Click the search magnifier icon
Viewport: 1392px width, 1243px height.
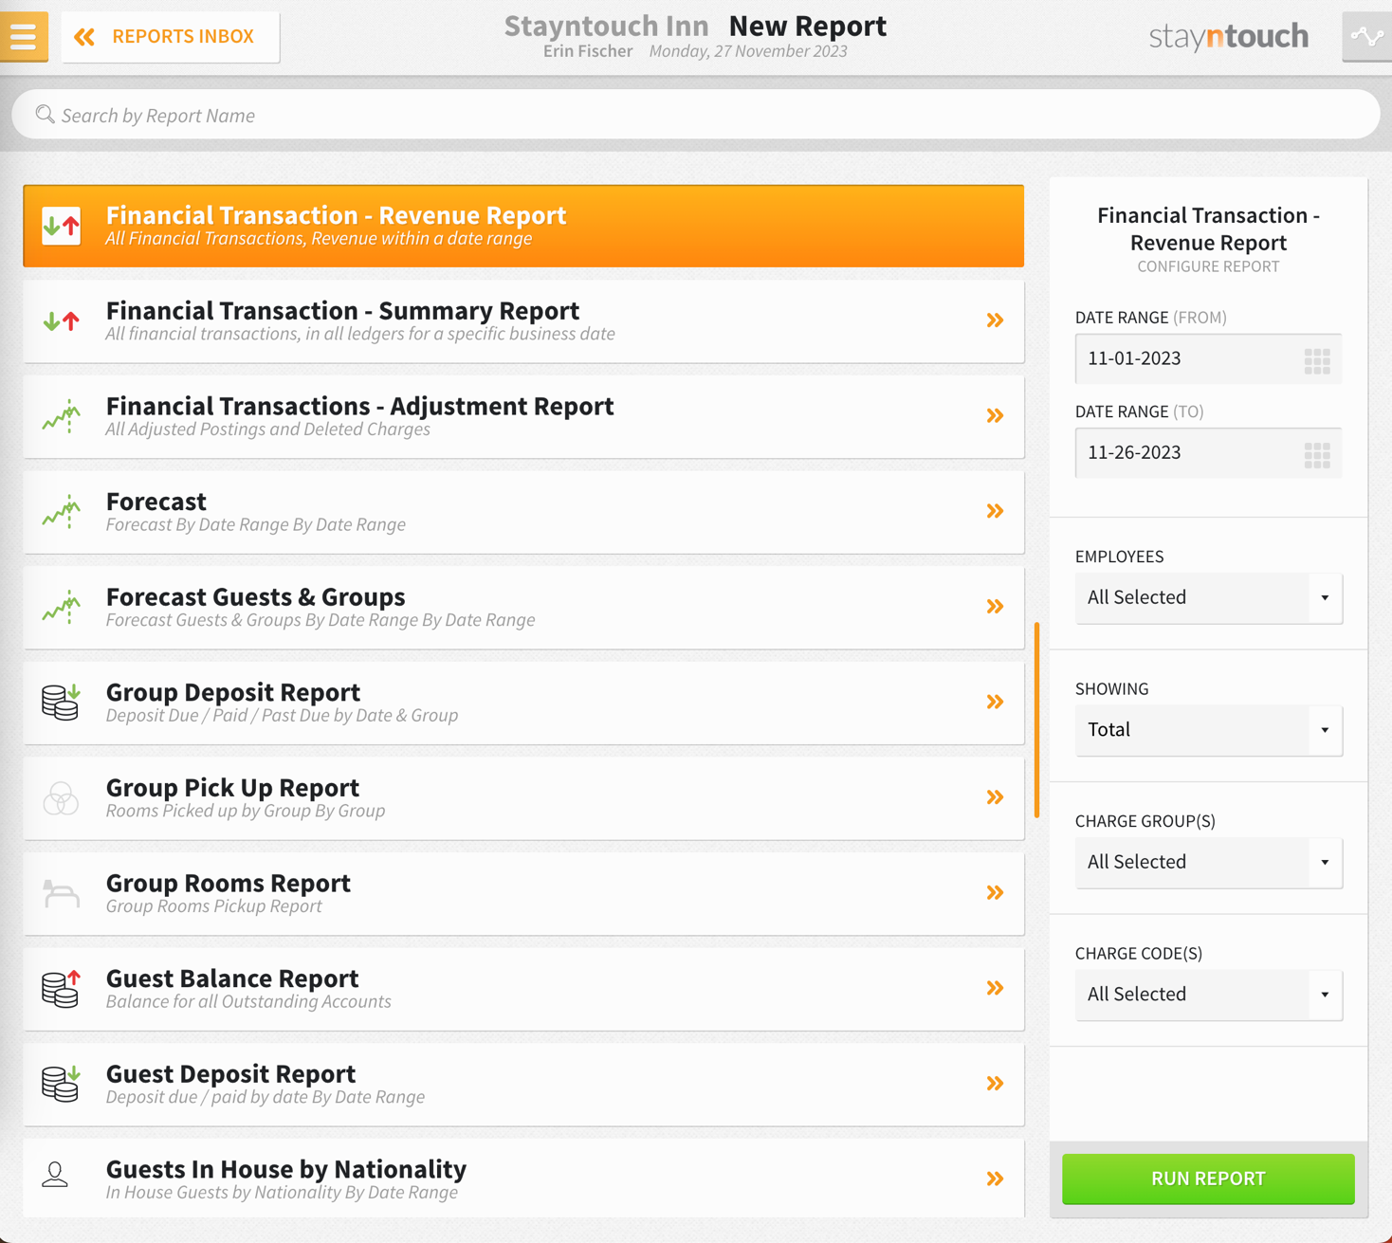click(45, 115)
